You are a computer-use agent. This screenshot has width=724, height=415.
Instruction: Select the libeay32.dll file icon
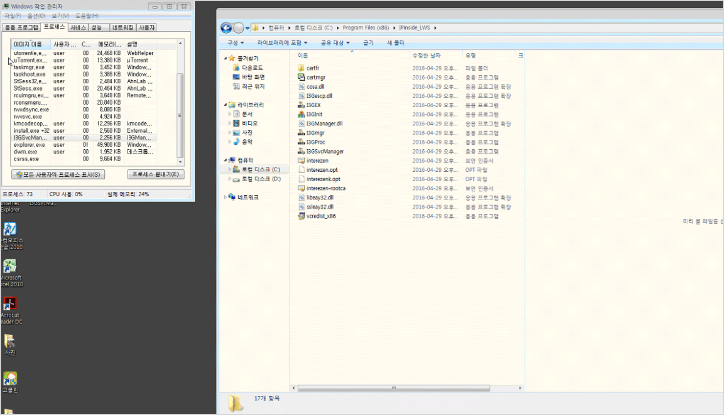[x=302, y=198]
